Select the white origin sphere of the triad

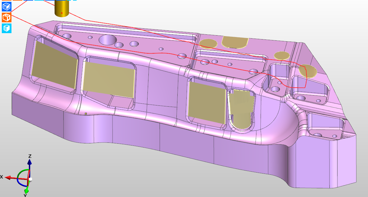[x=30, y=180]
